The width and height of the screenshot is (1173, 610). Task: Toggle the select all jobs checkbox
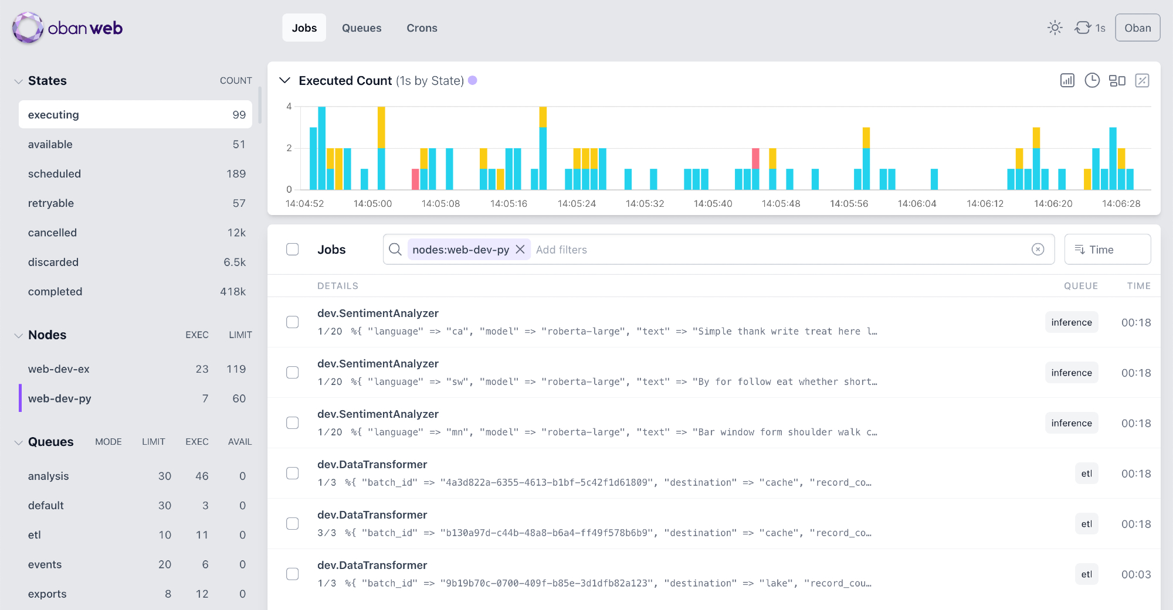pyautogui.click(x=292, y=250)
